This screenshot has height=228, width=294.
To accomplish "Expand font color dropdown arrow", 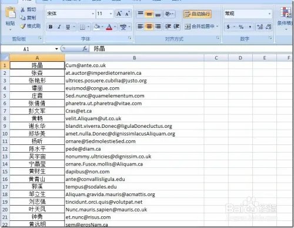I will (115, 27).
